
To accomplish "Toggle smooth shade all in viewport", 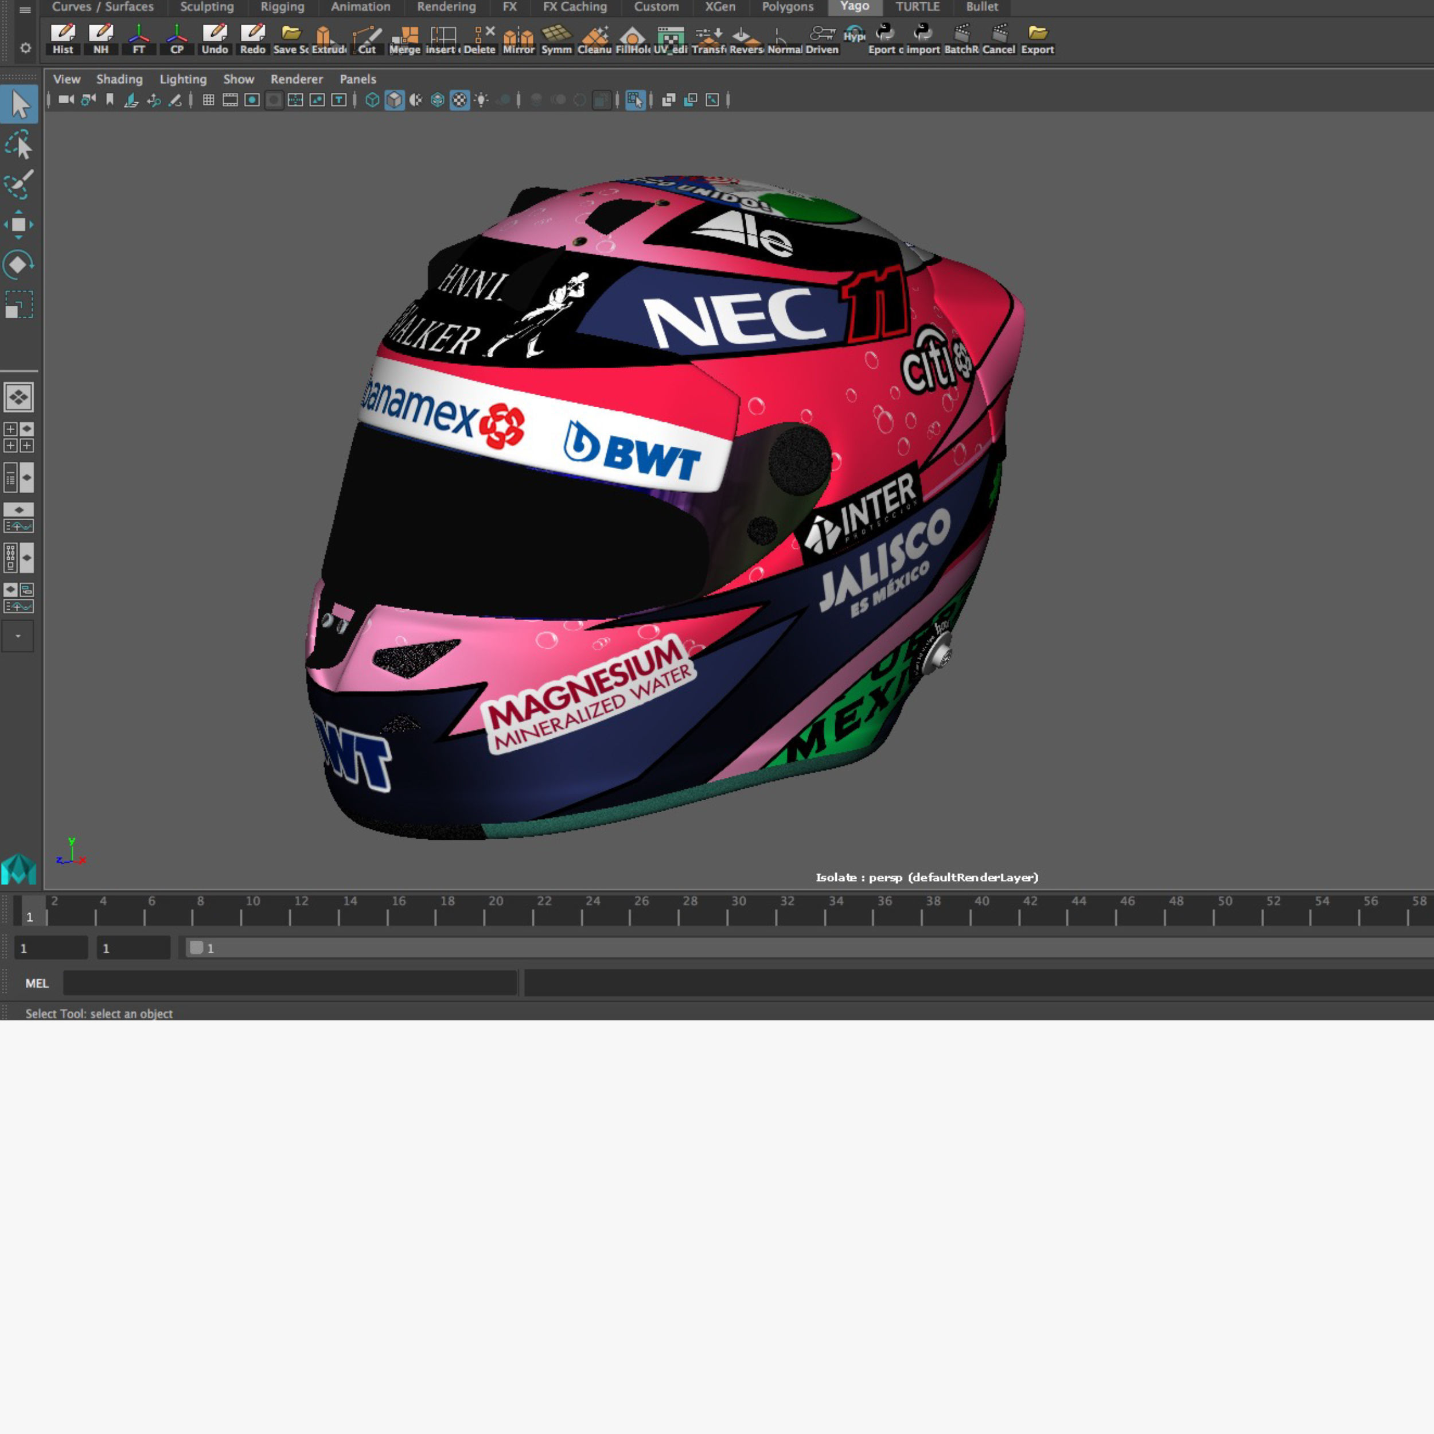I will point(394,99).
